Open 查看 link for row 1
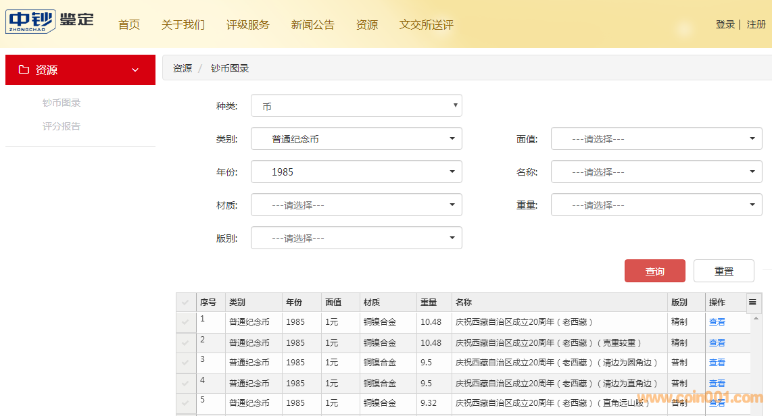This screenshot has height=416, width=772. coord(717,322)
